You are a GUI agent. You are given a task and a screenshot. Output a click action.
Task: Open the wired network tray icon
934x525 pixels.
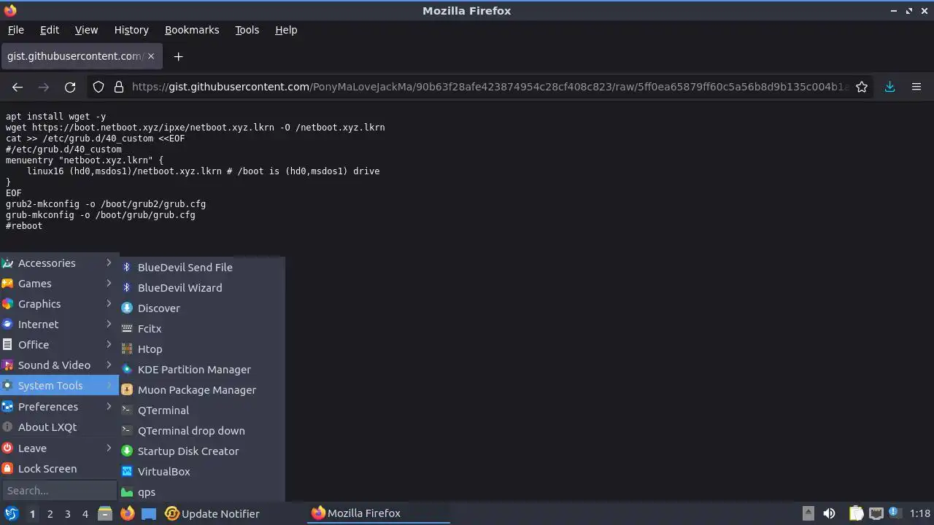click(x=876, y=513)
